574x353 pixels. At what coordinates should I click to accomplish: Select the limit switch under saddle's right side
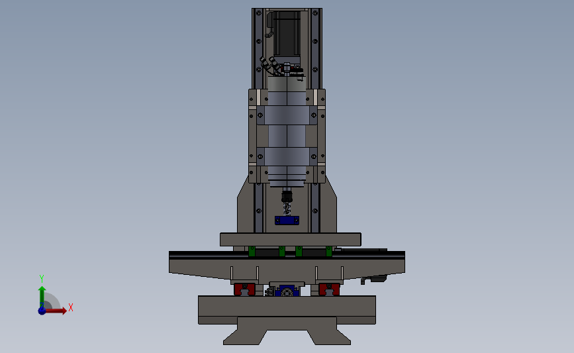[374, 279]
